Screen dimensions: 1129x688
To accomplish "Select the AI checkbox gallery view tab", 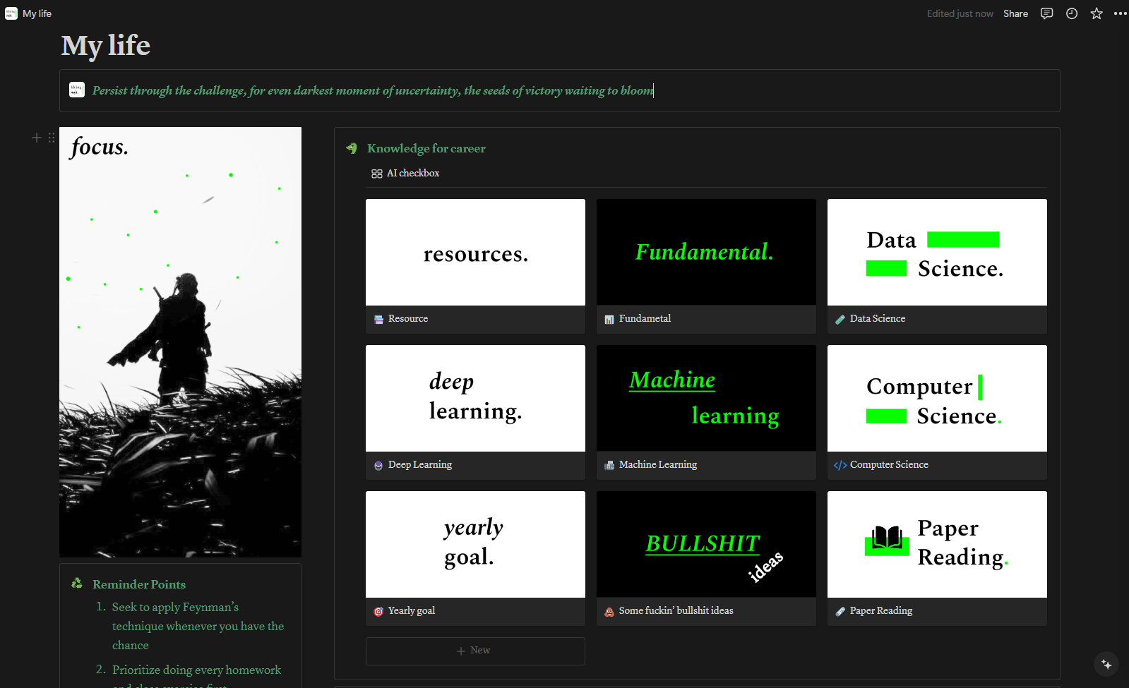I will (x=405, y=173).
